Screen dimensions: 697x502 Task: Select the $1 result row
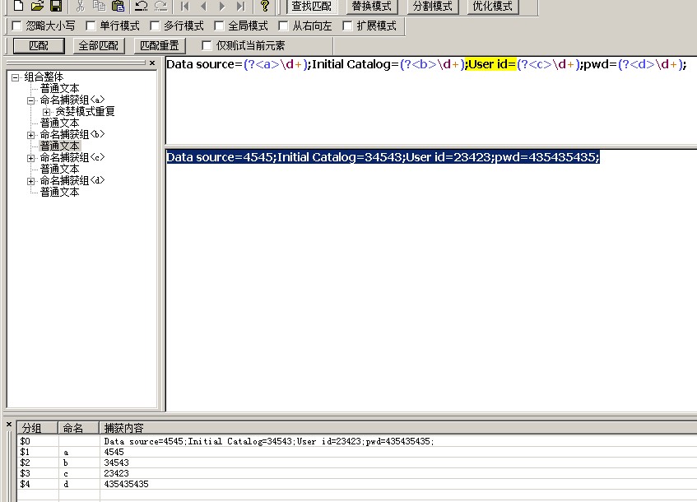point(357,452)
